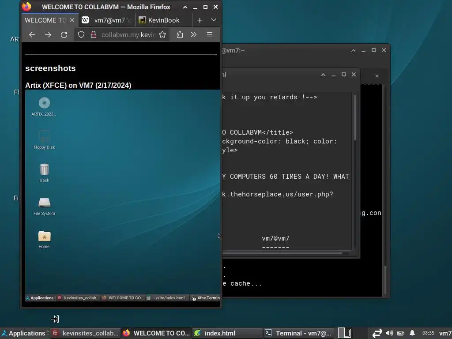Screen dimensions: 452x339
Task: Close the terminal tab with x
Action: click(x=377, y=76)
